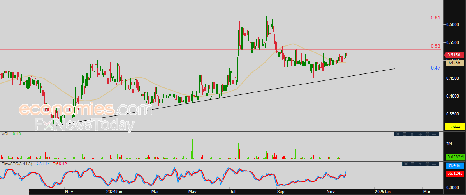Click the K:81.44 value in SlowSTO header
Viewport: 466px width, 195px height.
click(x=43, y=164)
